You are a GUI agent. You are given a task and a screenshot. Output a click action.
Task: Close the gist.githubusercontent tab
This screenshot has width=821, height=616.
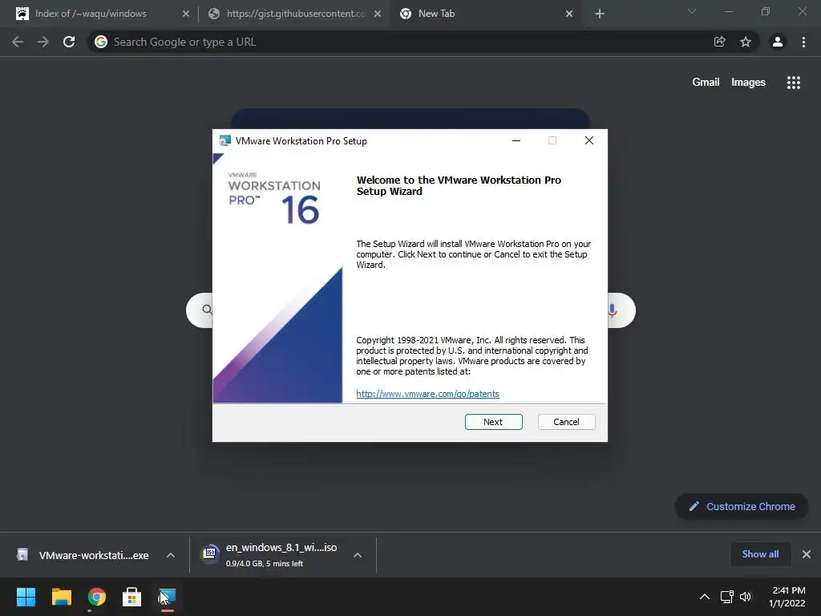[x=377, y=14]
